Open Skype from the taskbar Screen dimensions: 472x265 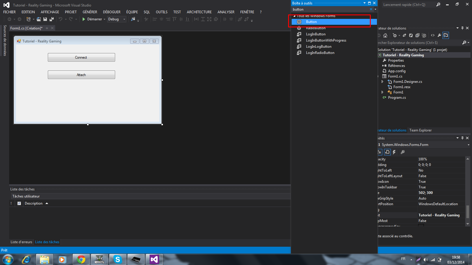tap(118, 259)
